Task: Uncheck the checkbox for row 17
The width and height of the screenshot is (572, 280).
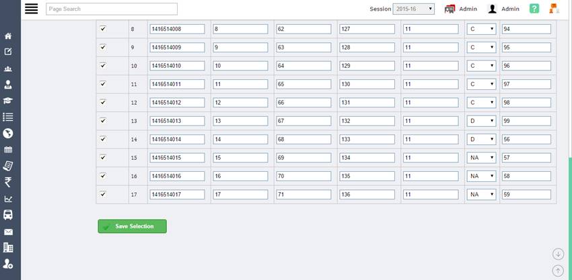Action: point(103,194)
